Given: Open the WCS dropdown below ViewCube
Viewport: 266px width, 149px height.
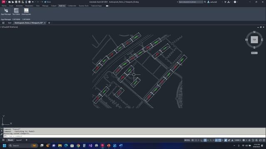Looking at the screenshot, I should point(254,53).
